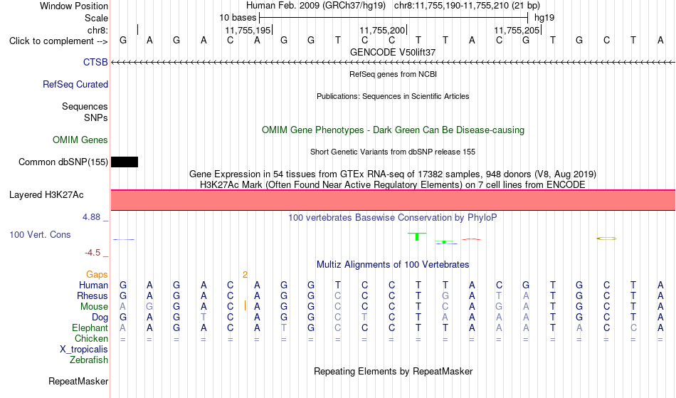This screenshot has height=398, width=676.
Task: Click 'Short Genetic Variants from dbSNP release 155'
Action: [393, 152]
